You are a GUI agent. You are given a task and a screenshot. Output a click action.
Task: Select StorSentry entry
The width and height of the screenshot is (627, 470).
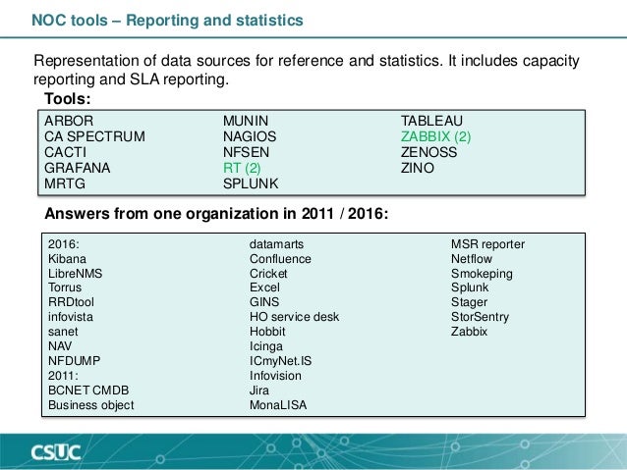[x=480, y=317]
